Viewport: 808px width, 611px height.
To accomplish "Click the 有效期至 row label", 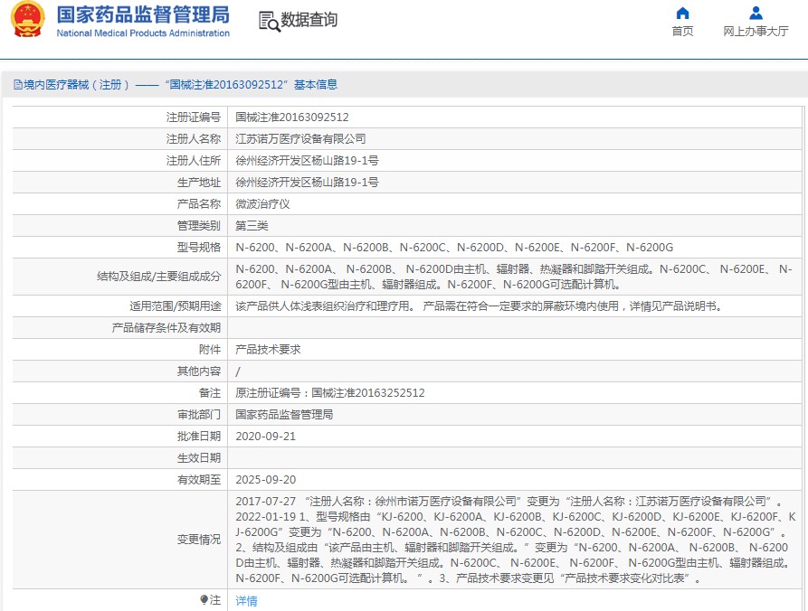I will 199,480.
